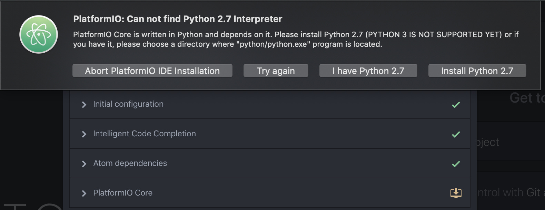Click the partially hidden control with Git text
545x210 pixels.
coord(509,192)
